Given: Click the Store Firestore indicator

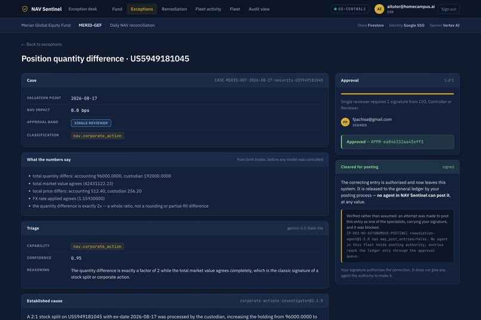Looking at the screenshot, I should [x=371, y=26].
